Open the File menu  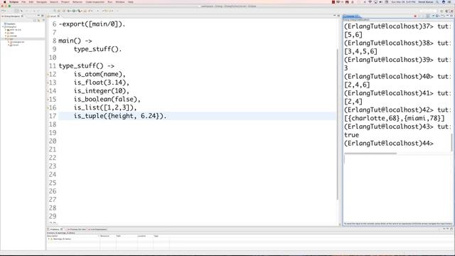(x=23, y=1)
